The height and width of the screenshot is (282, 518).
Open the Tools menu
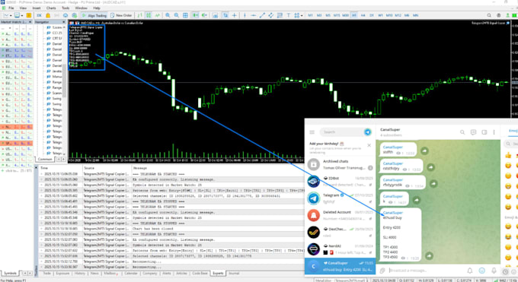pyautogui.click(x=66, y=8)
